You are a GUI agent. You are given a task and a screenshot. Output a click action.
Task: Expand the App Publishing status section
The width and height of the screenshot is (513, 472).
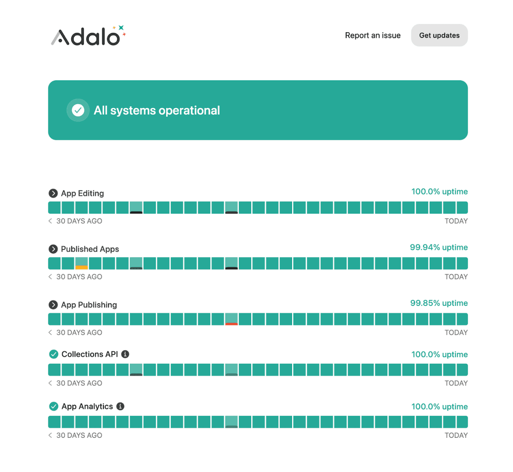53,305
